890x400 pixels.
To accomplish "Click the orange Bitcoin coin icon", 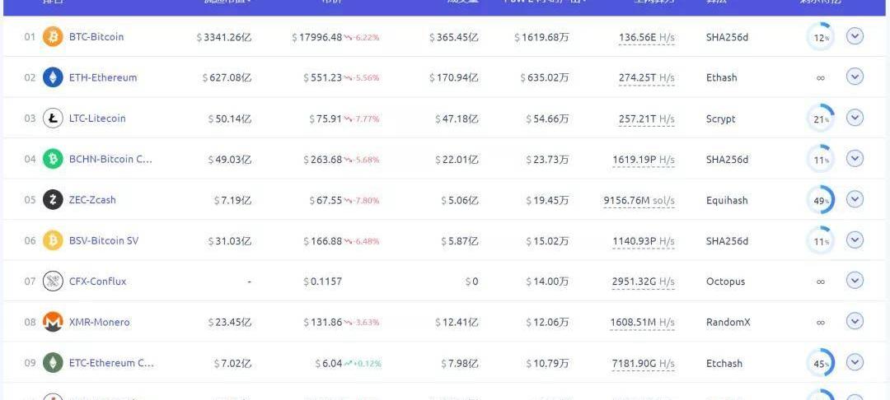I will click(53, 37).
